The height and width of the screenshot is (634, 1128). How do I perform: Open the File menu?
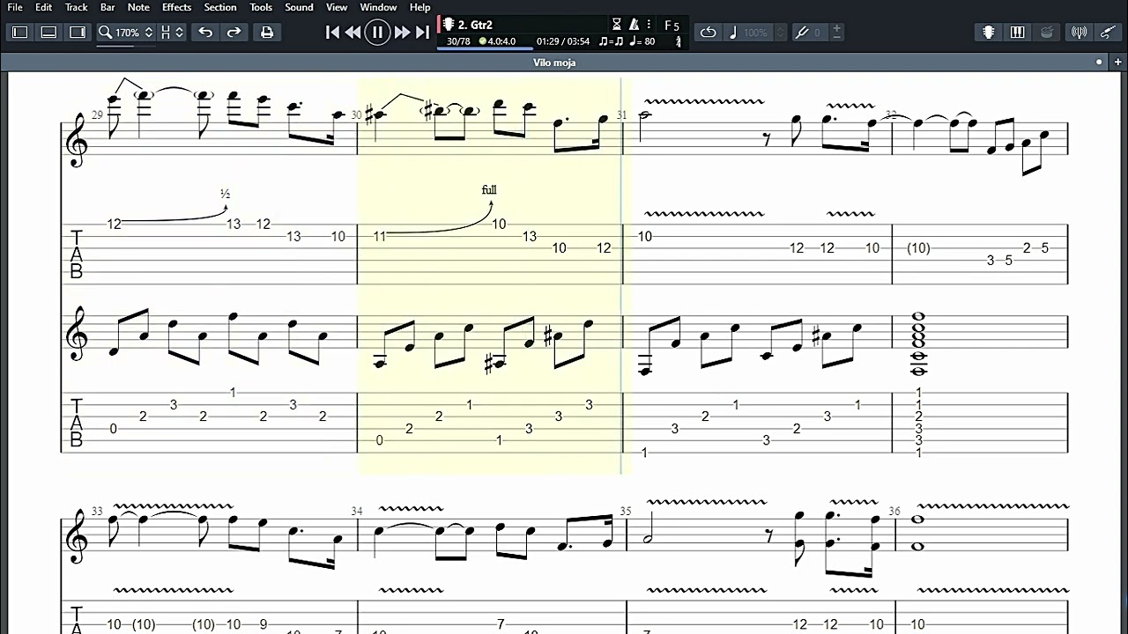pos(15,7)
